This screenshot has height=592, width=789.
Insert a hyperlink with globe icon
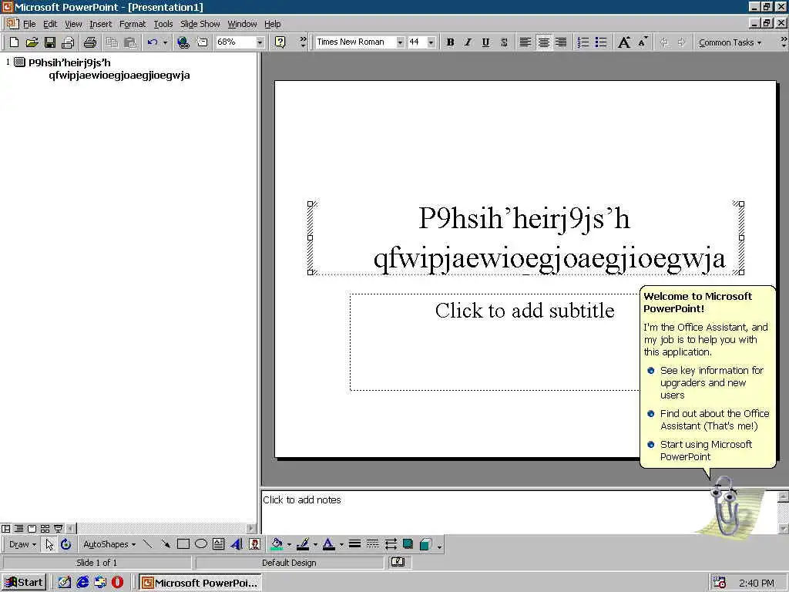[183, 42]
